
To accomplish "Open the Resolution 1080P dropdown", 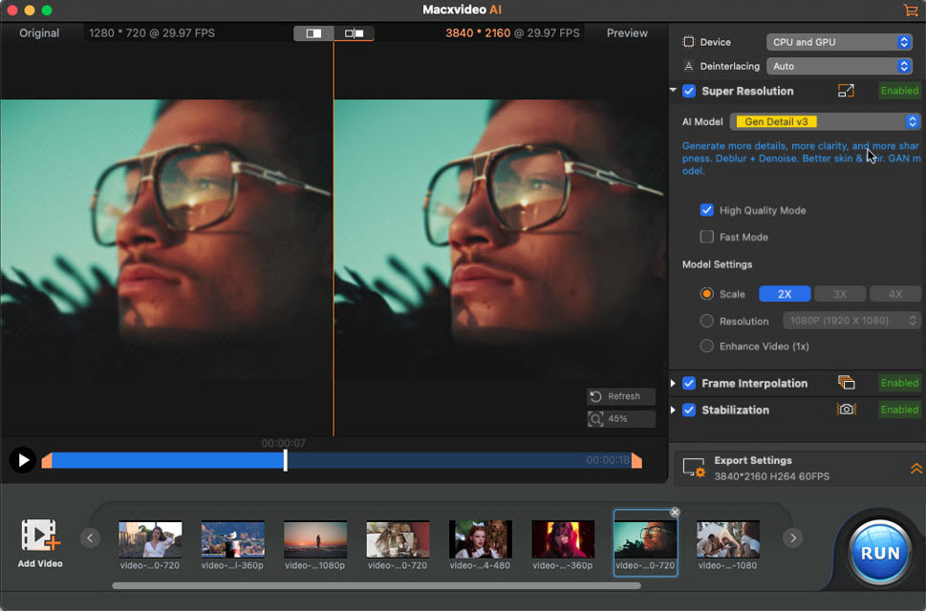I will pos(851,320).
